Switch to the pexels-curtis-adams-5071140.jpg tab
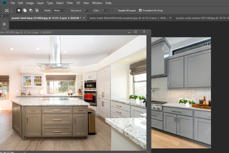229x153 pixels. (201, 18)
